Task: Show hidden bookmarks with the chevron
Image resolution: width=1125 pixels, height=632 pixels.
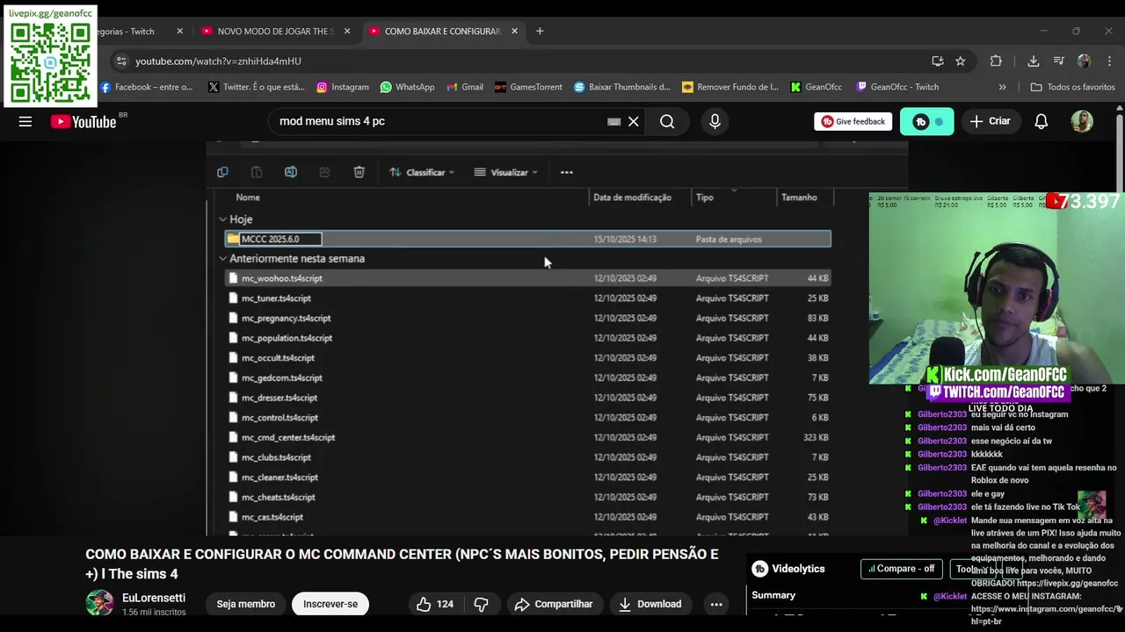Action: (x=1002, y=87)
